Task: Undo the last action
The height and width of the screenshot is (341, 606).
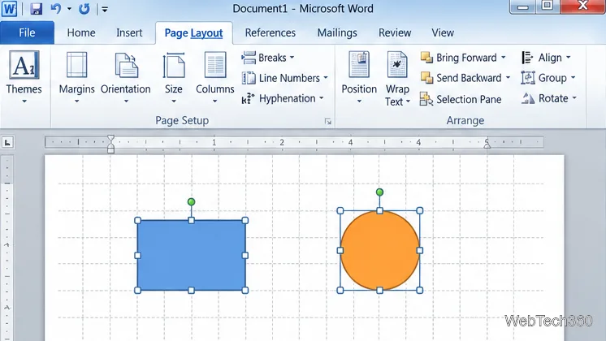Action: point(56,8)
